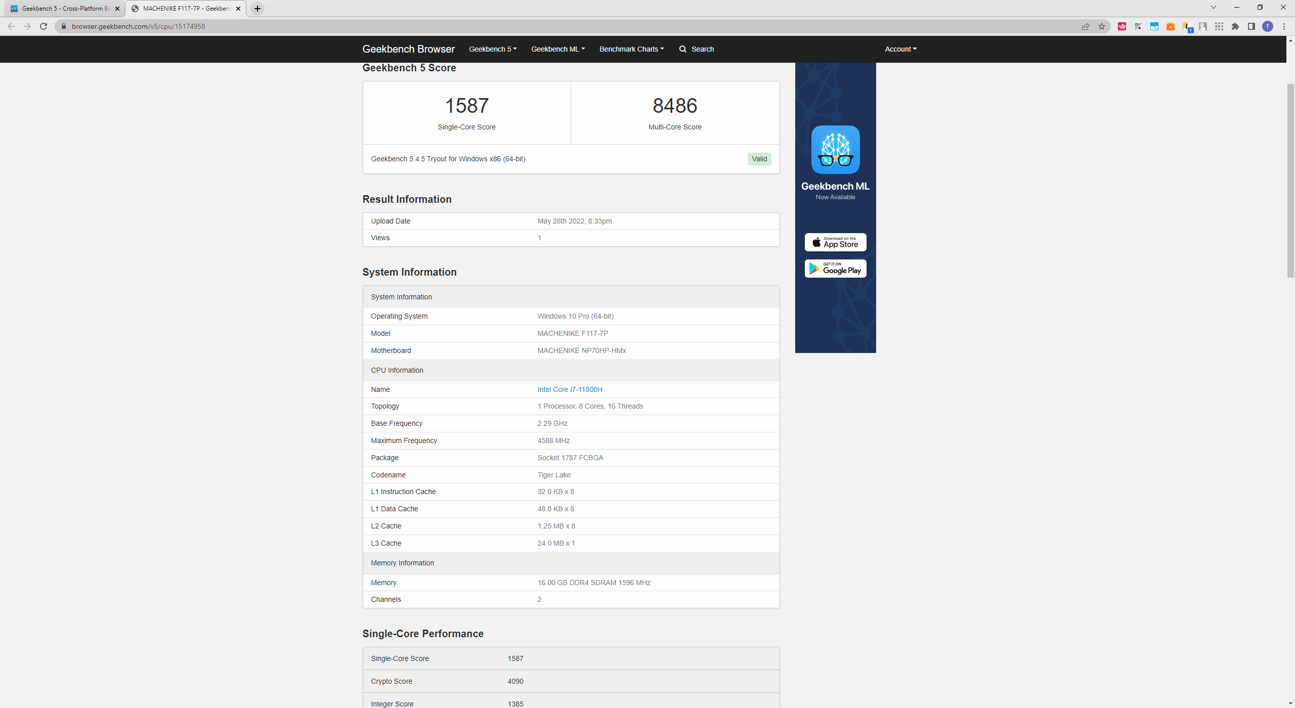Go back to the previous page
Image resolution: width=1295 pixels, height=708 pixels.
click(x=11, y=26)
